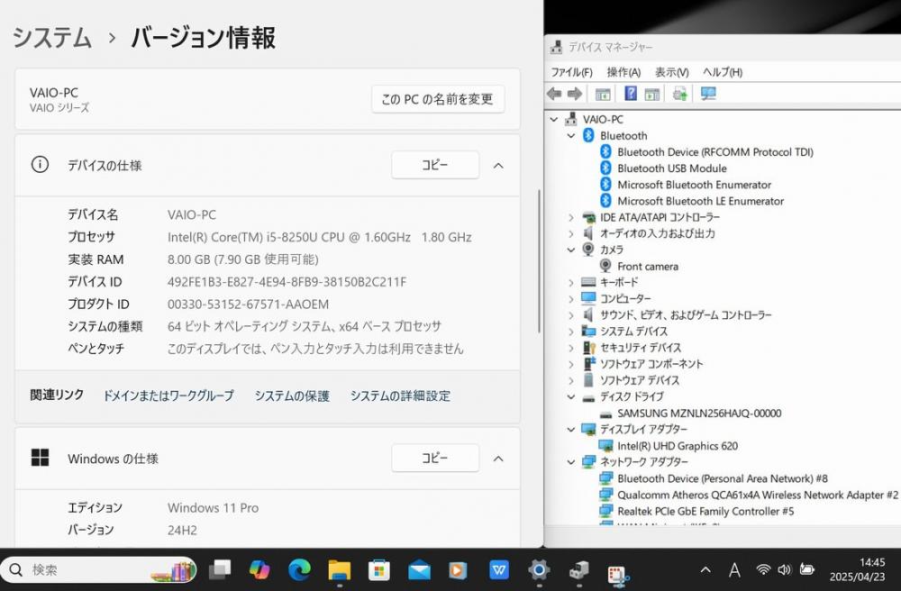Select the Intel(R) UHD Graphics 620 icon
This screenshot has height=591, width=901.
click(605, 446)
